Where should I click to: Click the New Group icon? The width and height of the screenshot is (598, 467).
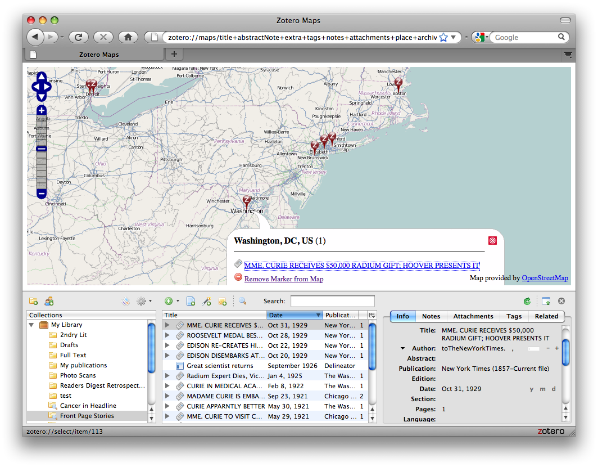(x=49, y=301)
